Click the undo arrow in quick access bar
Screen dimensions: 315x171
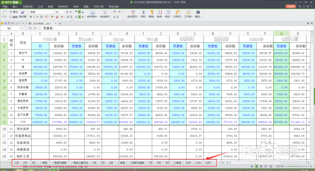[19, 24]
